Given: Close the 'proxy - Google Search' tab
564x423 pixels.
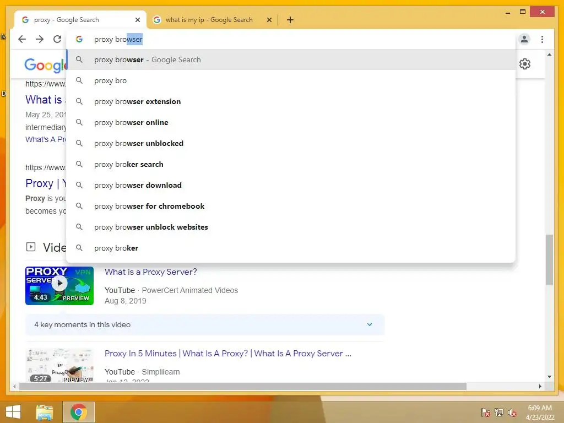Looking at the screenshot, I should pyautogui.click(x=137, y=20).
